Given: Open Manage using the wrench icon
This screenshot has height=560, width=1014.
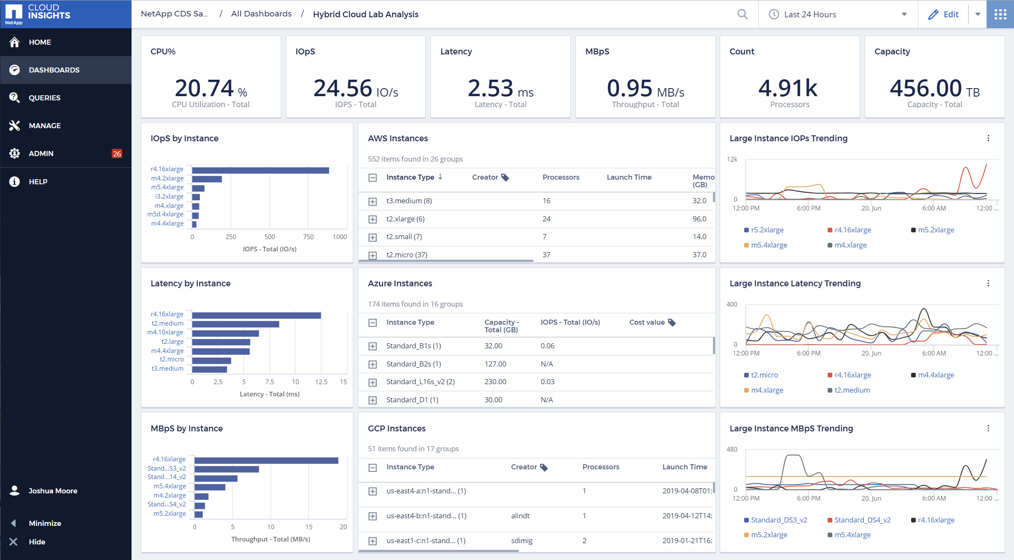Looking at the screenshot, I should (14, 125).
